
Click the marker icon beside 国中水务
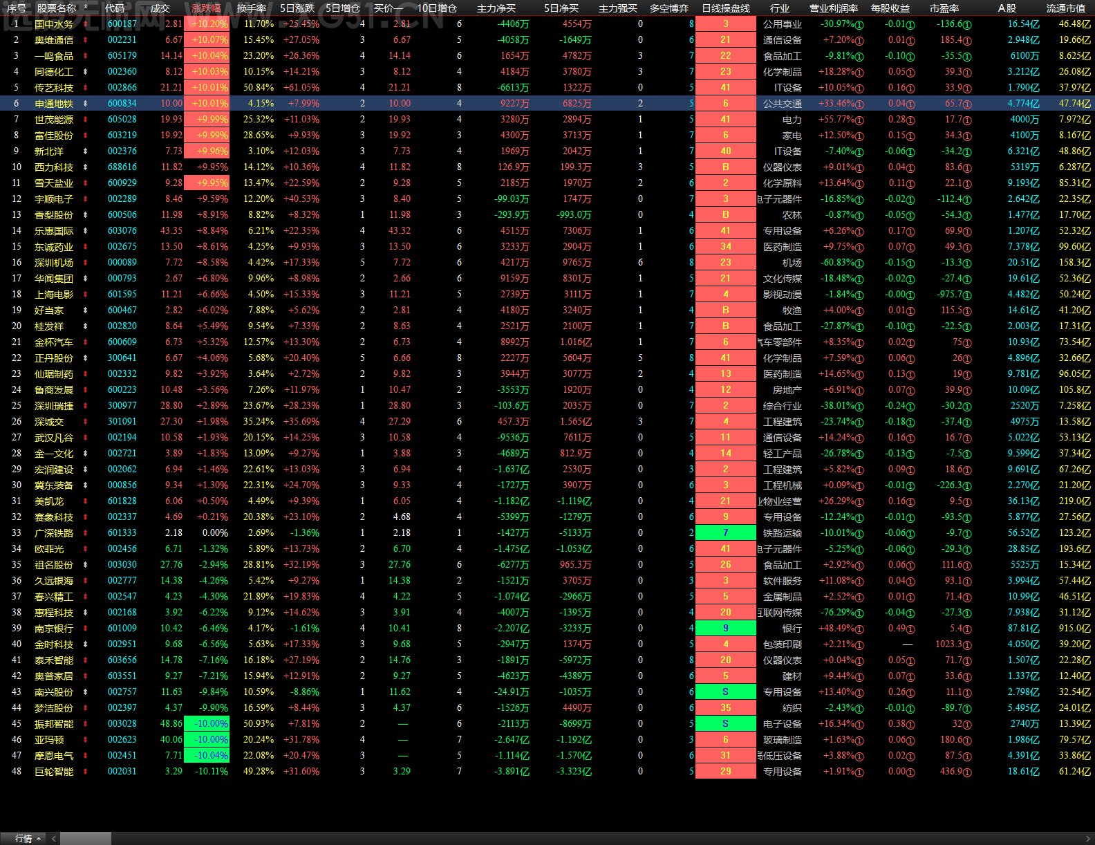(x=86, y=24)
